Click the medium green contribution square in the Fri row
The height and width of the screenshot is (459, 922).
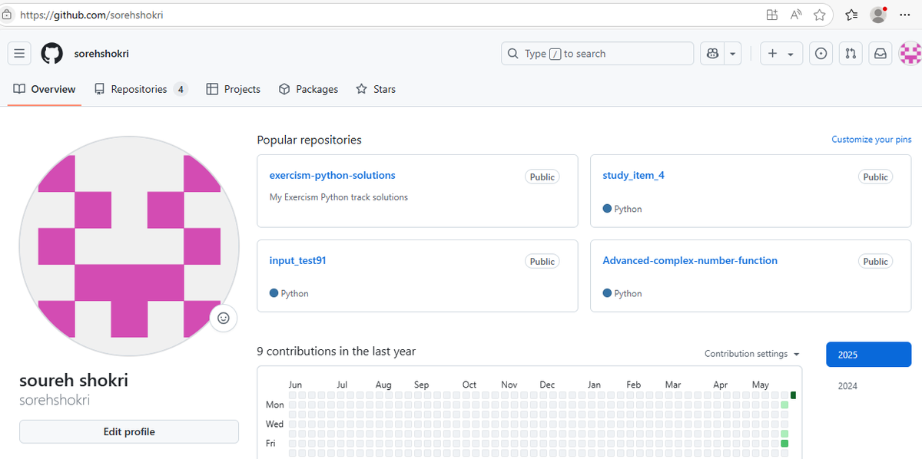tap(784, 443)
